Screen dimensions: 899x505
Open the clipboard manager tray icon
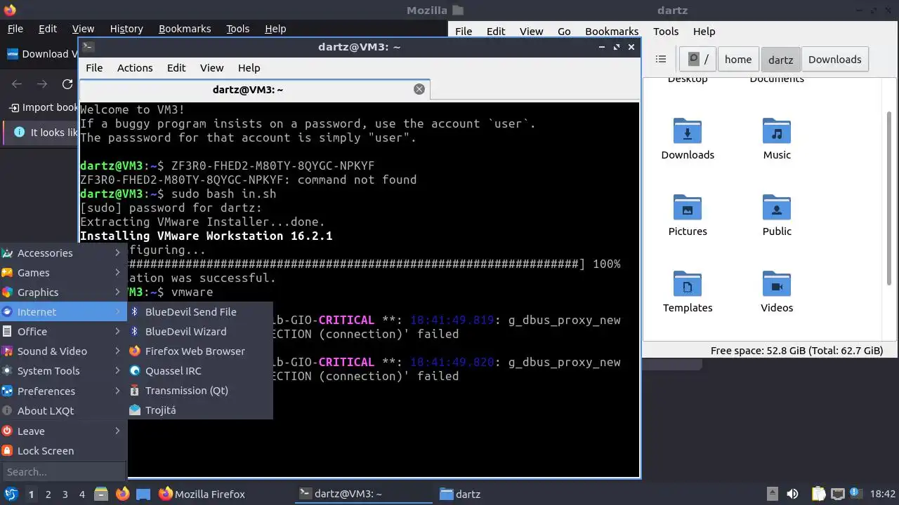(818, 494)
